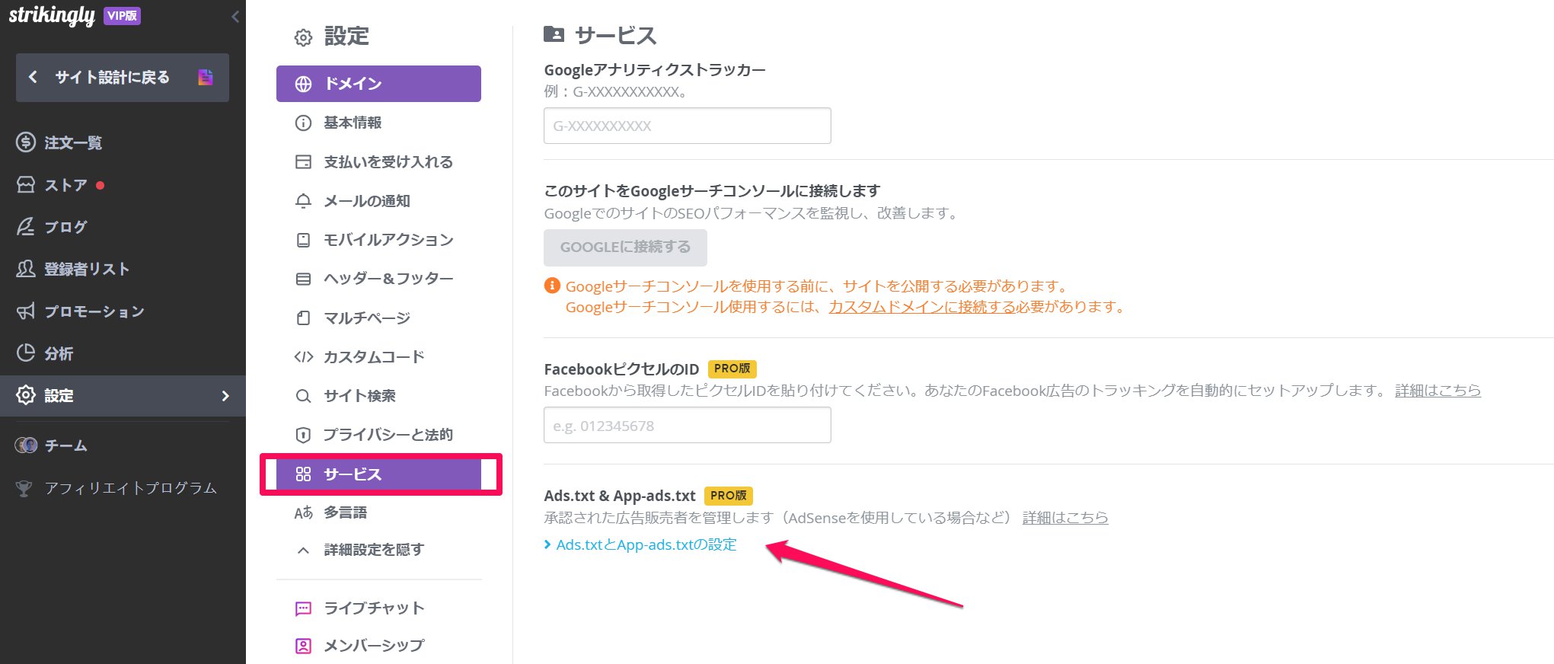Collapse the left sidebar using the chevron icon
The image size is (1554, 664).
point(235,17)
